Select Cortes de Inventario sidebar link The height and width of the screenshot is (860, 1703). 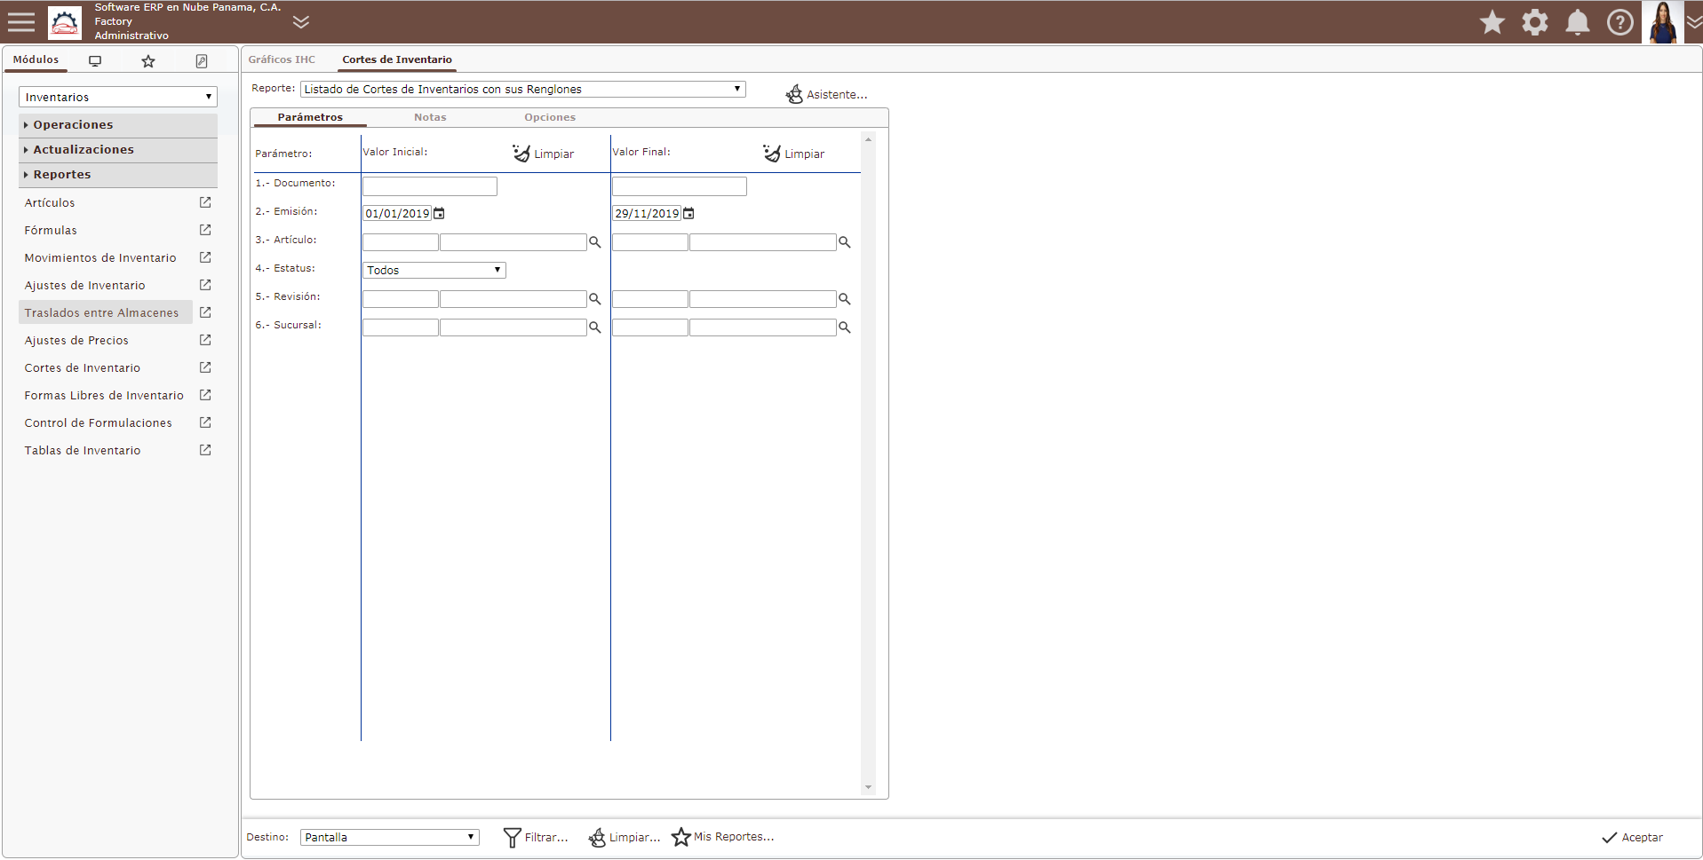(83, 368)
